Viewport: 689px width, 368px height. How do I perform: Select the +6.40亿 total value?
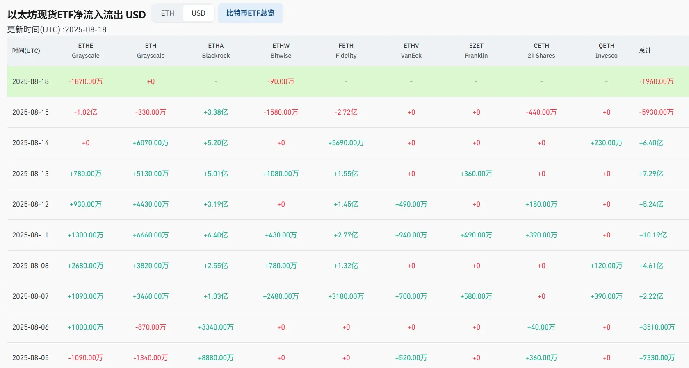(x=651, y=143)
